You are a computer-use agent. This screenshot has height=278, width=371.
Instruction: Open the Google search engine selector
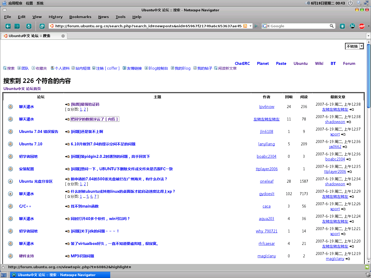point(266,26)
